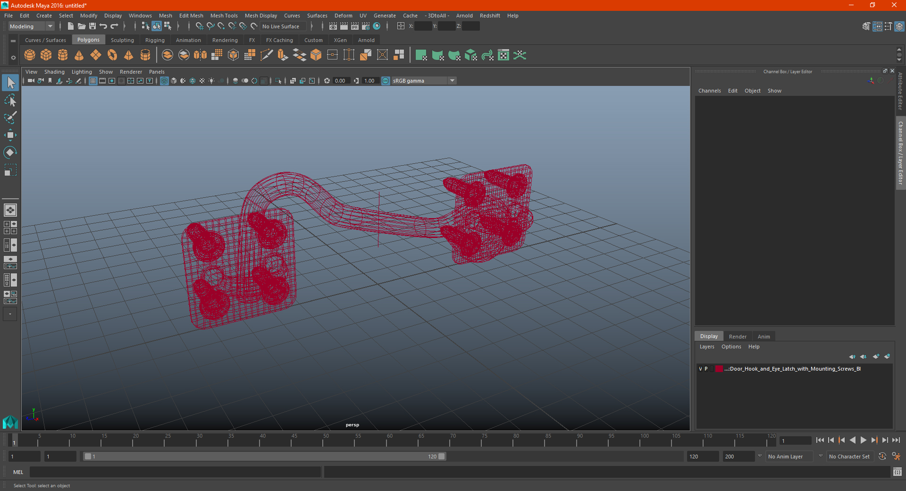Open the shelf options gear menu
Image resolution: width=906 pixels, height=491 pixels.
13,58
